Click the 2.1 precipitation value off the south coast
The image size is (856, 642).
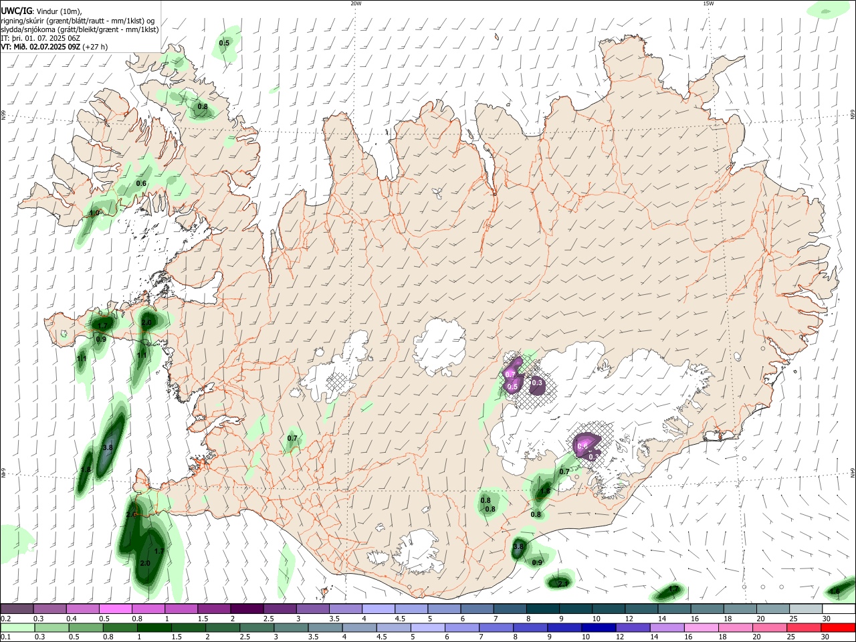[563, 584]
